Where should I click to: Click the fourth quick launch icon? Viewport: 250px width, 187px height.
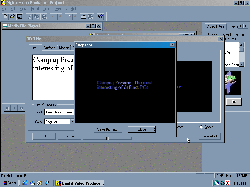tap(47, 183)
